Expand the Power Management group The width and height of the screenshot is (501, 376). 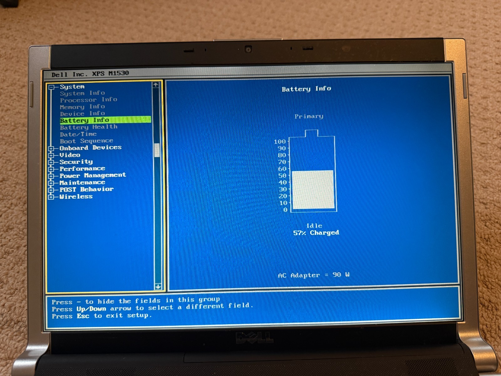coord(51,176)
